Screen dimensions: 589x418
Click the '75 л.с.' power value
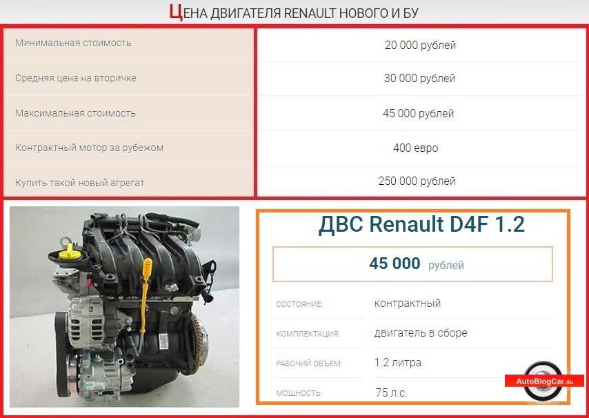point(392,392)
